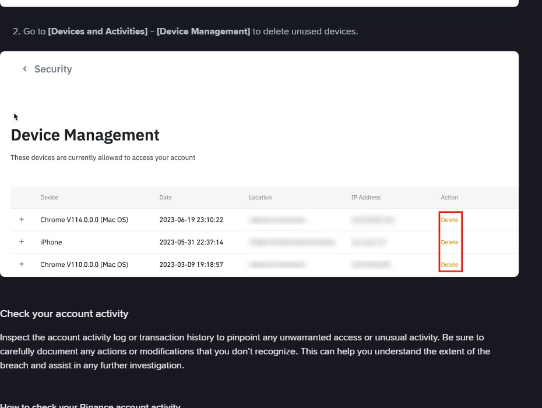Delete the Chrome V114.0.0.0 device
Screen dimensions: 542x408
(x=449, y=220)
